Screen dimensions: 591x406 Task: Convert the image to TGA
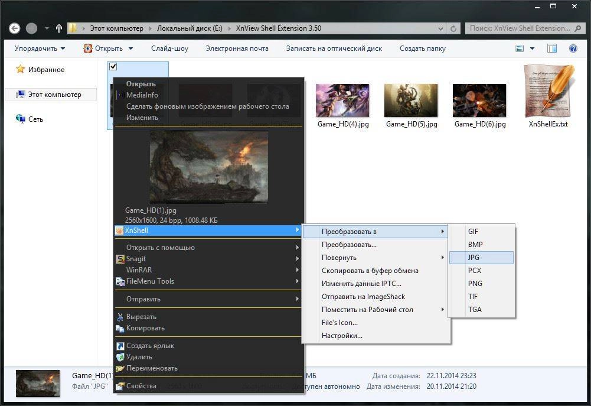pos(481,310)
